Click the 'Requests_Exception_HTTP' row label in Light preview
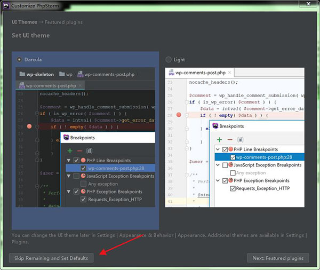Viewport: 320px width, 270px height. pos(263,188)
